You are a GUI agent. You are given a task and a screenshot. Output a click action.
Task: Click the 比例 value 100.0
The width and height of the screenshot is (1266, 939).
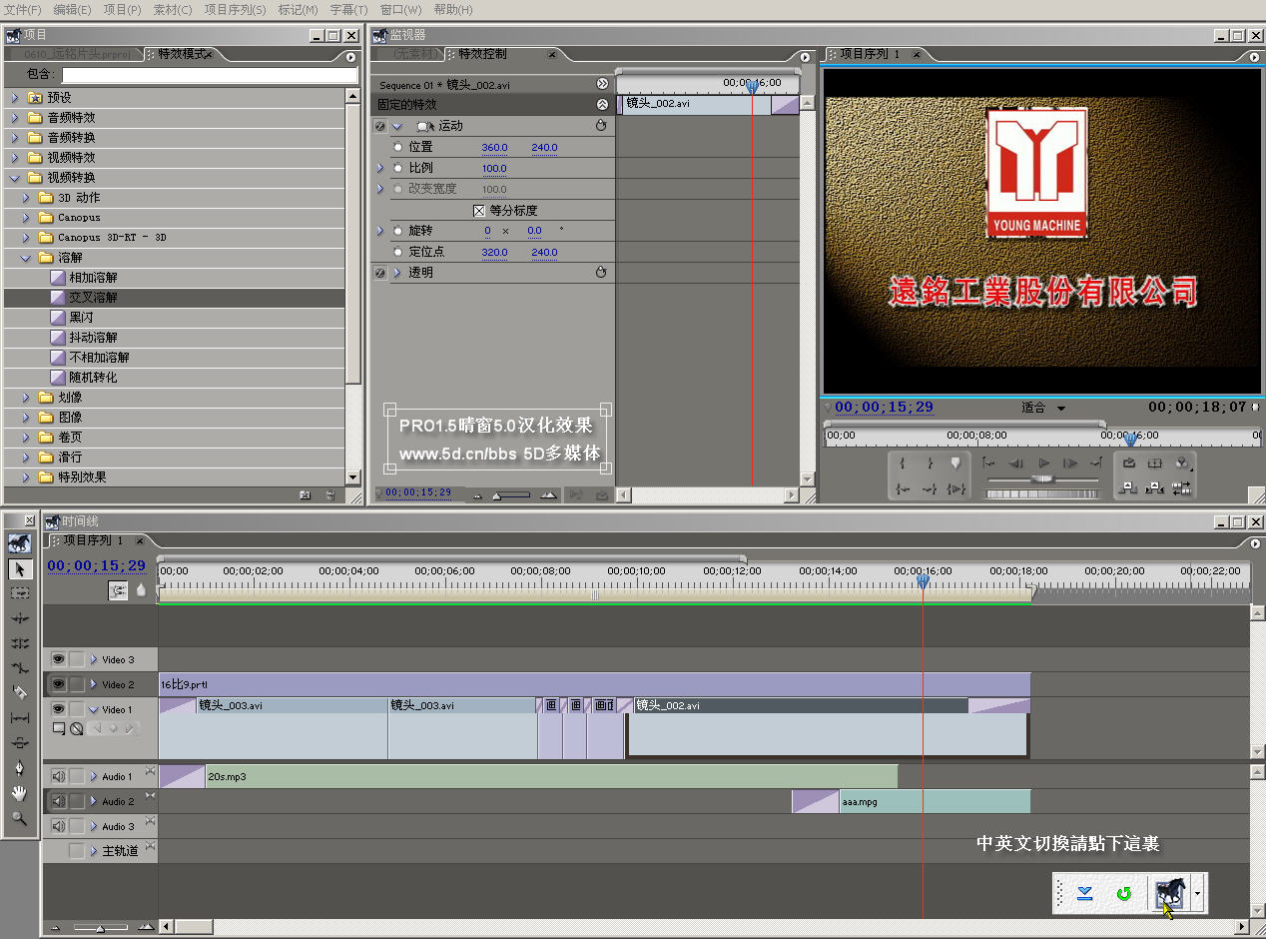point(494,168)
